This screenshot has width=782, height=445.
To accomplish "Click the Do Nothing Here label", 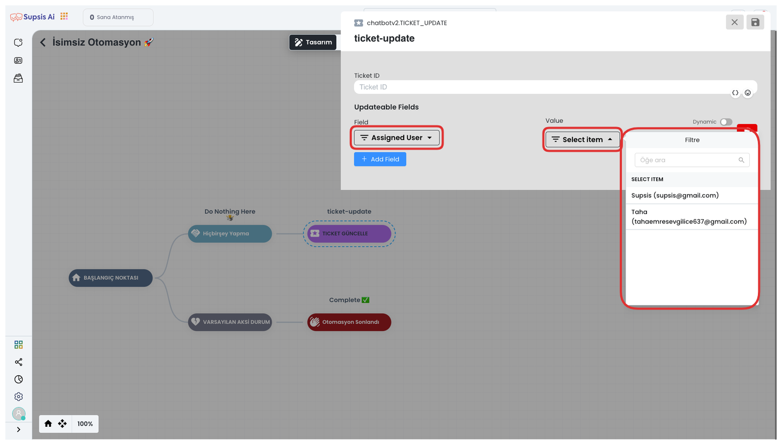I will point(230,211).
